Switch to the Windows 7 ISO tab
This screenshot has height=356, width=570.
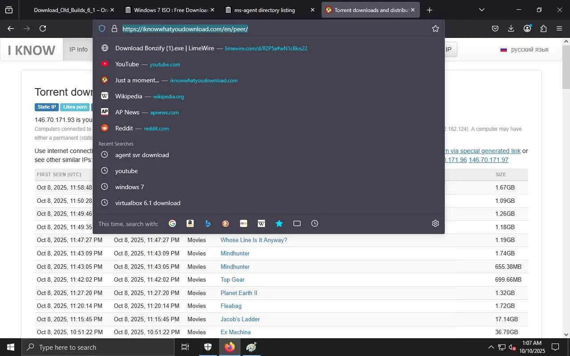click(170, 10)
